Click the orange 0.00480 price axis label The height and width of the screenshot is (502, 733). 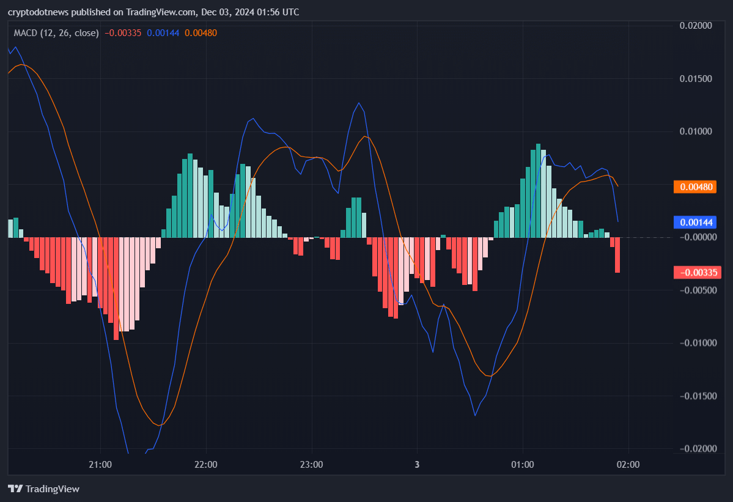[695, 187]
